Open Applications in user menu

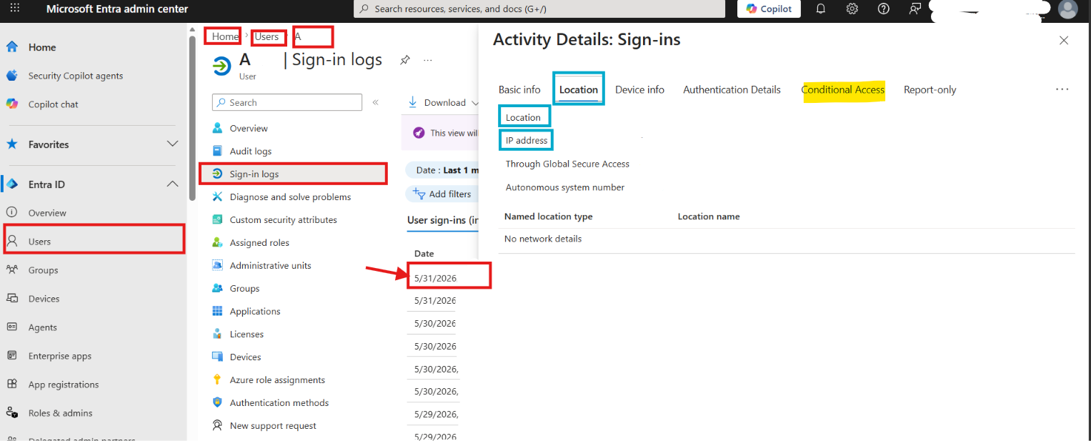[x=255, y=312]
